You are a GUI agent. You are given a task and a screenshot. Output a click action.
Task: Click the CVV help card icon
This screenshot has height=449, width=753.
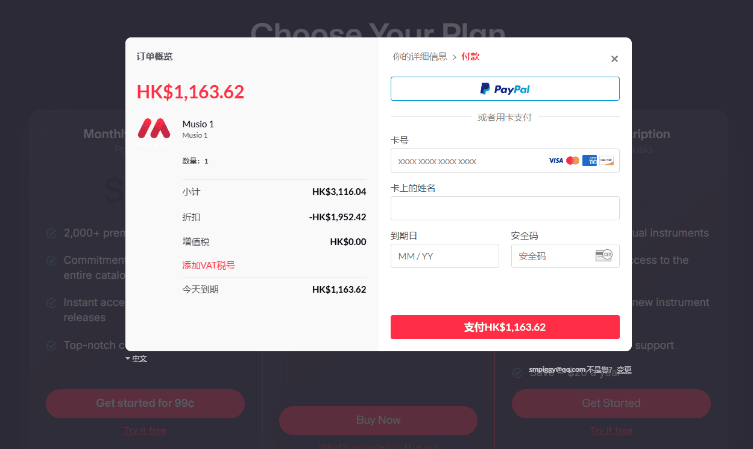[604, 255]
